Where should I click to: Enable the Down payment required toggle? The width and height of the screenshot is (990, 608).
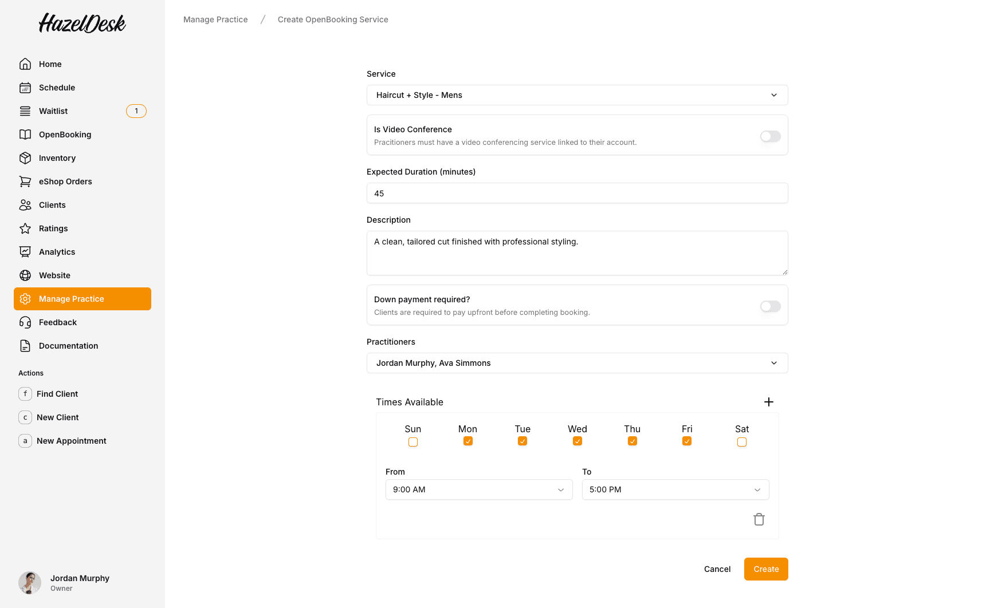pyautogui.click(x=770, y=306)
